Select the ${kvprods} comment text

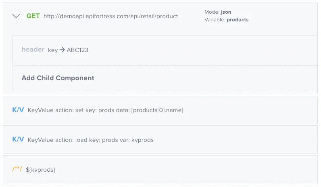[40, 170]
